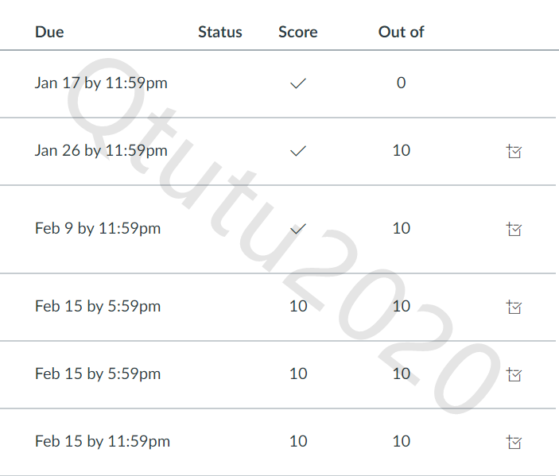Click the checkmark score in Jan 26 row

coord(298,151)
